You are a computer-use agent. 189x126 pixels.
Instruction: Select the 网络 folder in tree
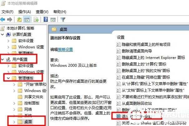pos(28,109)
